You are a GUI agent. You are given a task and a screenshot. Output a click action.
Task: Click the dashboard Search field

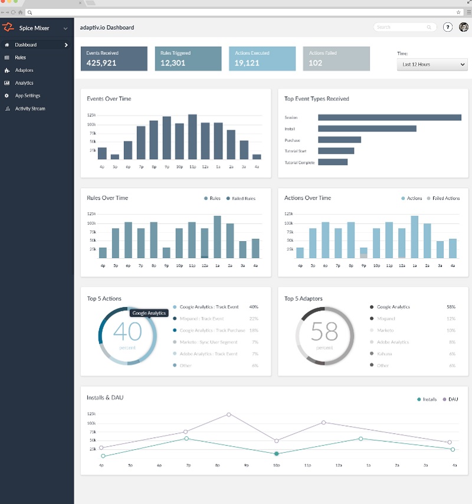(x=404, y=27)
